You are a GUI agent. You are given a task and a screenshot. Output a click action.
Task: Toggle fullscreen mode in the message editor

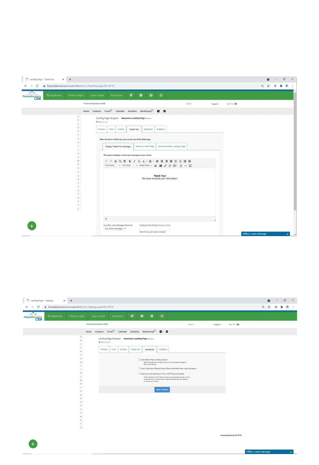(190, 166)
